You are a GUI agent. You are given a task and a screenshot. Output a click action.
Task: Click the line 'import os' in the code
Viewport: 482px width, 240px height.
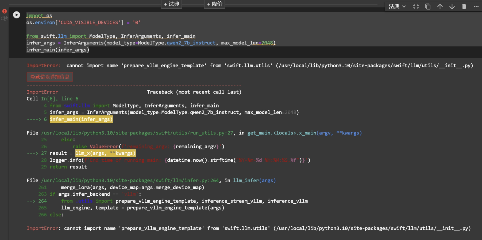coord(39,16)
